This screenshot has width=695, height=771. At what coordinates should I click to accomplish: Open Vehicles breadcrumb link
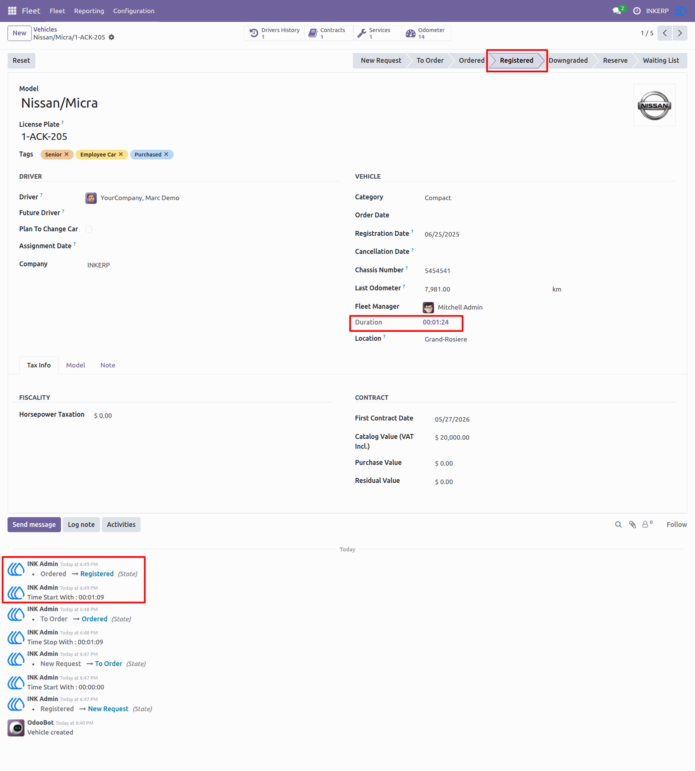pyautogui.click(x=45, y=29)
